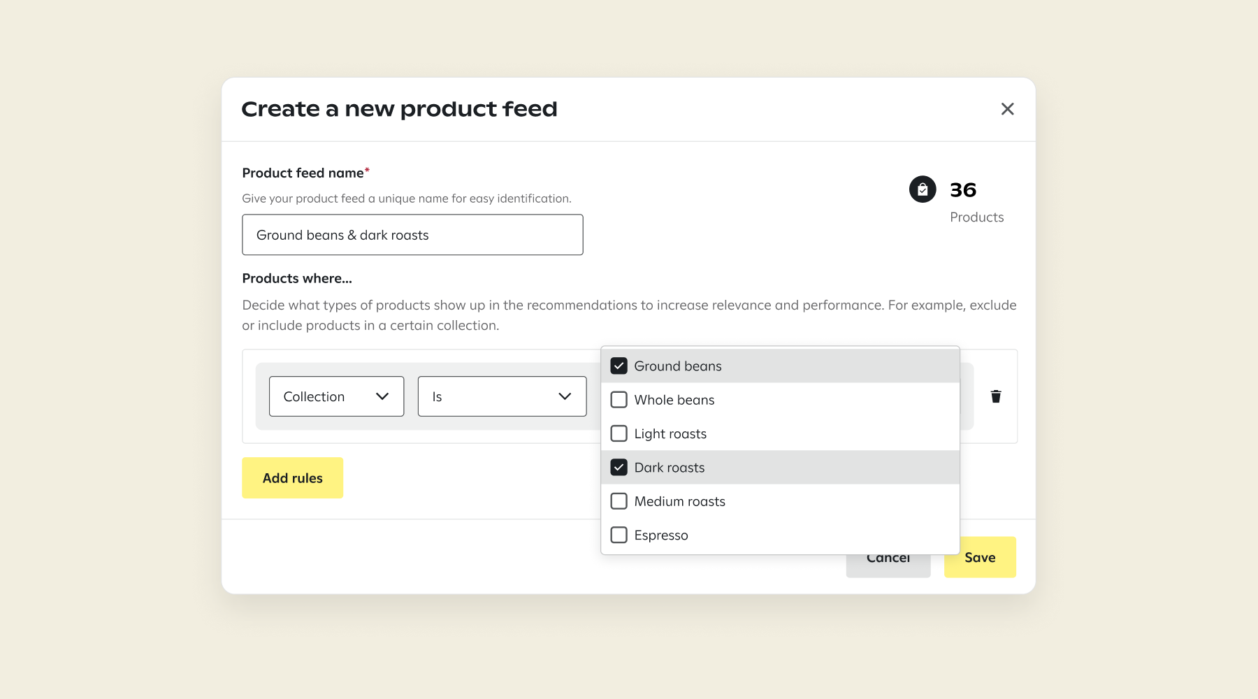
Task: Close the create product feed dialog
Action: (1007, 109)
